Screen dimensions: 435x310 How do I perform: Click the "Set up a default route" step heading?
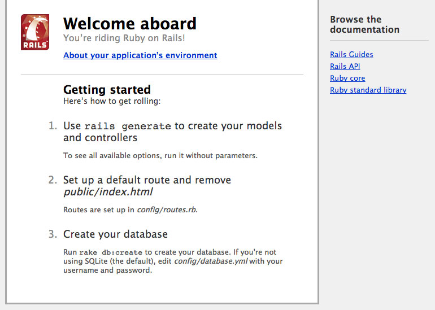(147, 180)
